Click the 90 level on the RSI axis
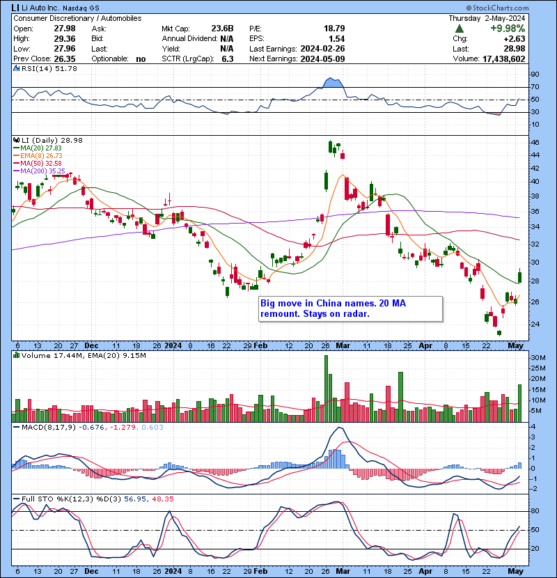The height and width of the screenshot is (578, 557). 535,75
